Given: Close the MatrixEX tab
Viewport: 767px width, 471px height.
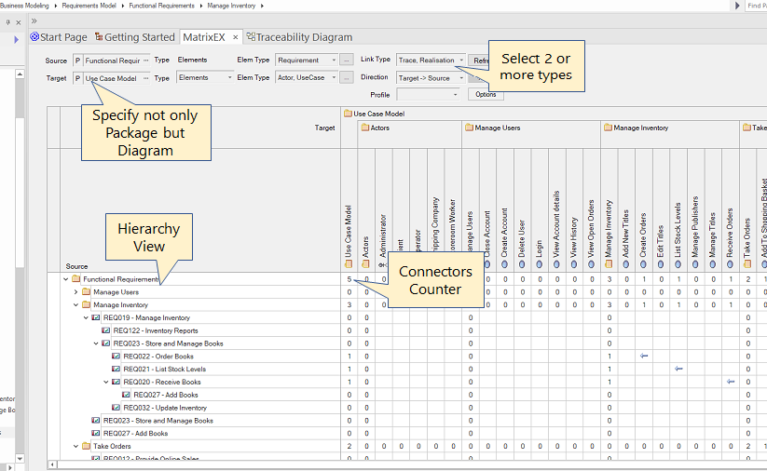Looking at the screenshot, I should (x=236, y=37).
